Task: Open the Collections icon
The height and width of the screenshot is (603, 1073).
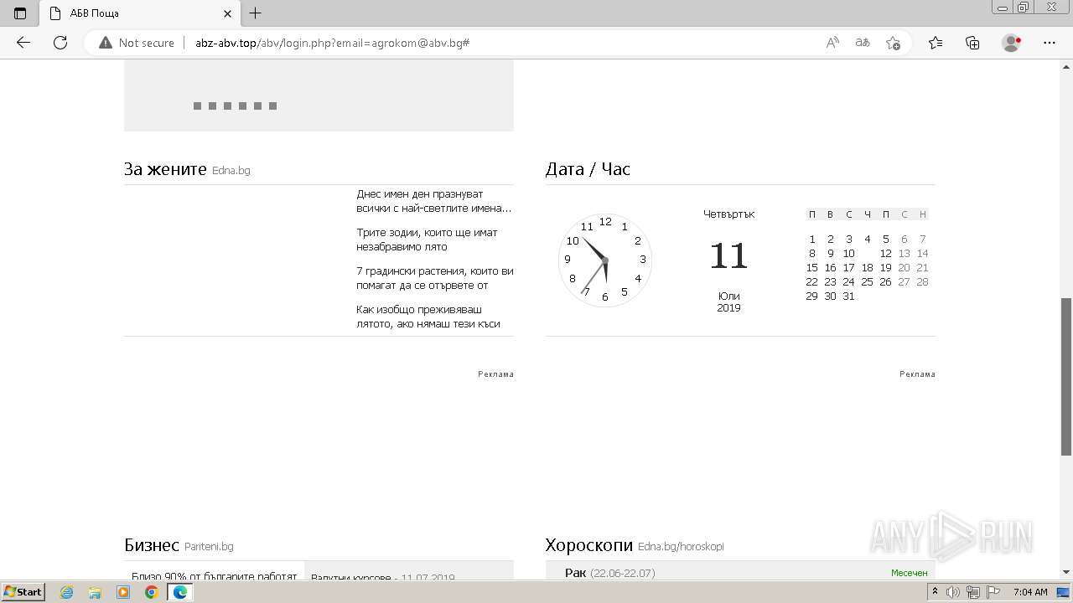Action: [972, 43]
